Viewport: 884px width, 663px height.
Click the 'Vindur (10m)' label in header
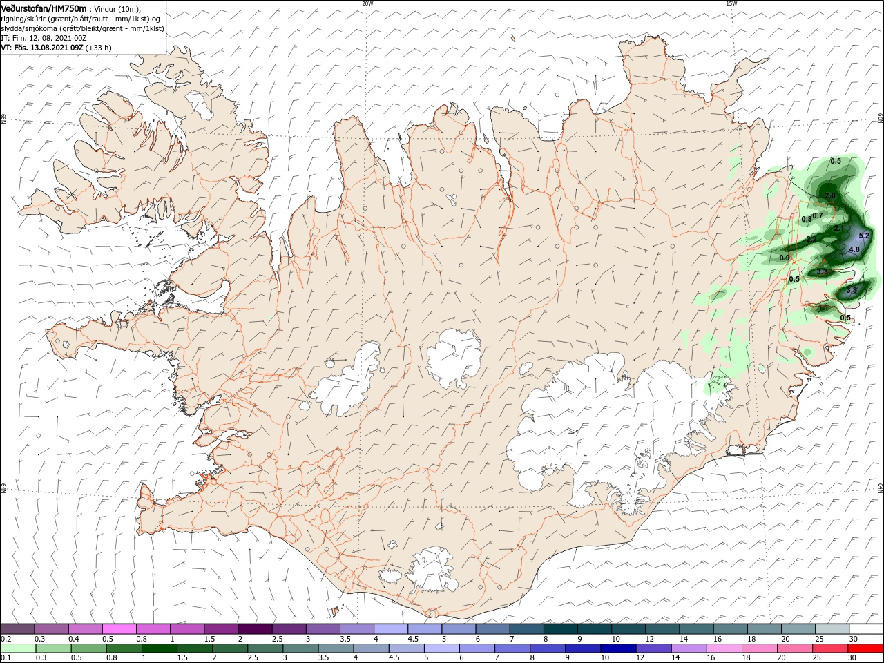pos(117,8)
